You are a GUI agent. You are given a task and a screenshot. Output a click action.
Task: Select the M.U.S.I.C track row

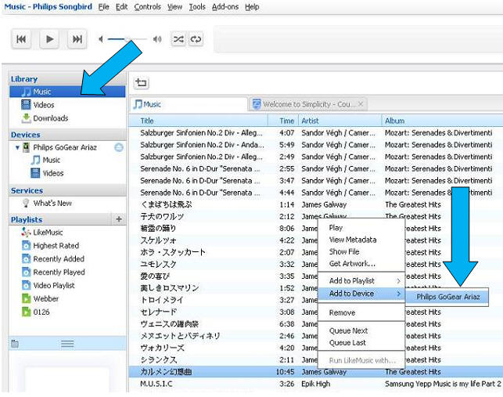[316, 384]
